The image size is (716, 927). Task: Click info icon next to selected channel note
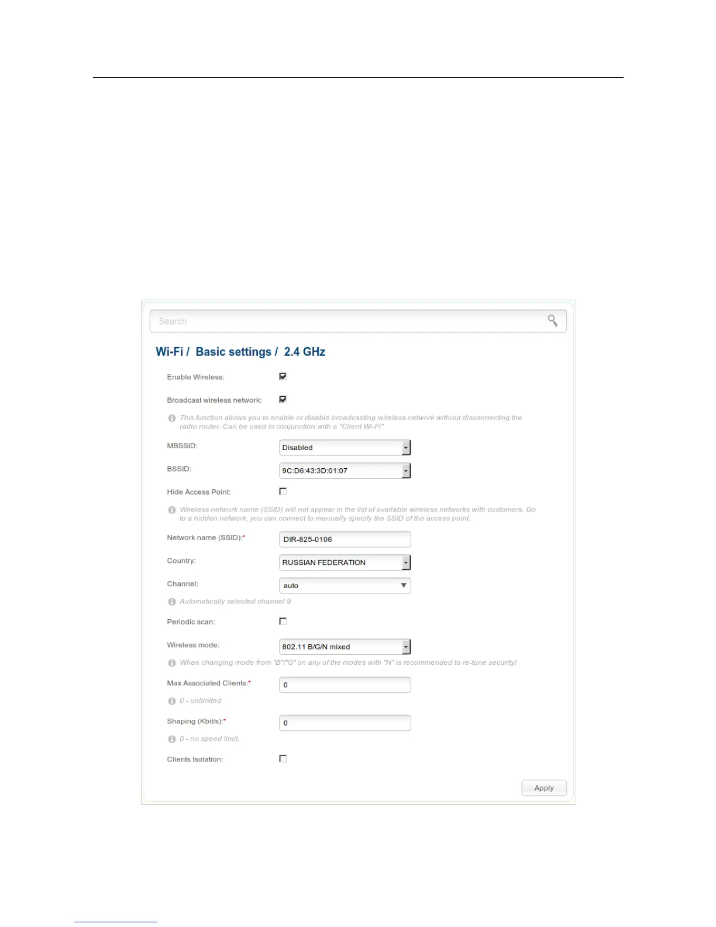click(172, 602)
